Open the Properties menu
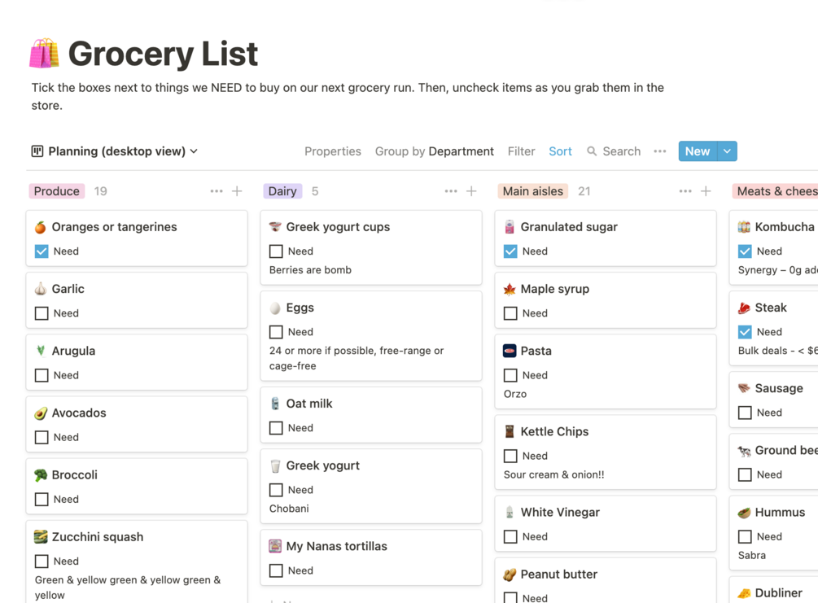The image size is (818, 603). tap(332, 151)
